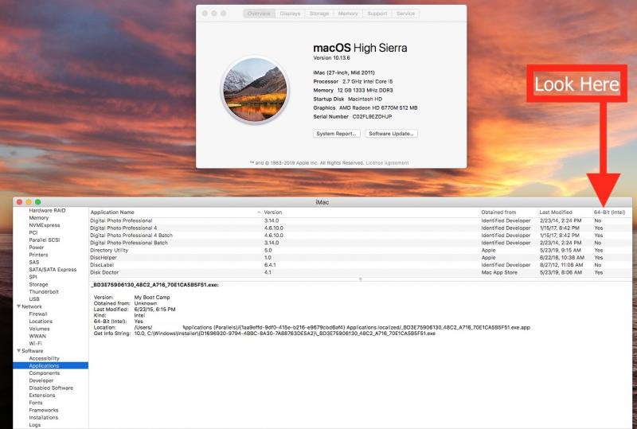Click the pane divider handle below the table
The height and width of the screenshot is (429, 637).
[x=361, y=279]
